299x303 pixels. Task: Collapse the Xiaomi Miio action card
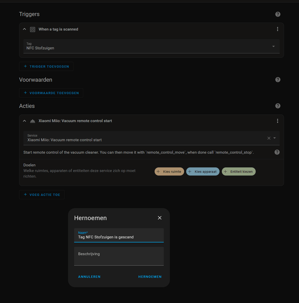[x=24, y=121]
